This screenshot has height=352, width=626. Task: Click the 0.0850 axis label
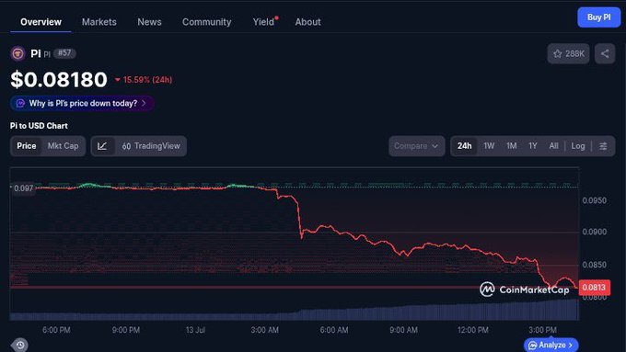pos(594,265)
